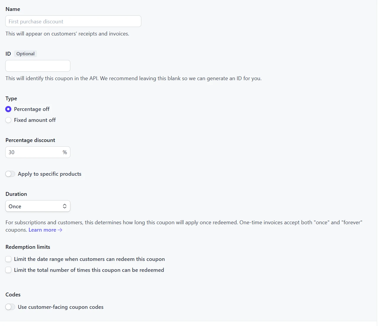Screen dimensions: 383x326
Task: Click the Percentage discount value field
Action: (33, 152)
